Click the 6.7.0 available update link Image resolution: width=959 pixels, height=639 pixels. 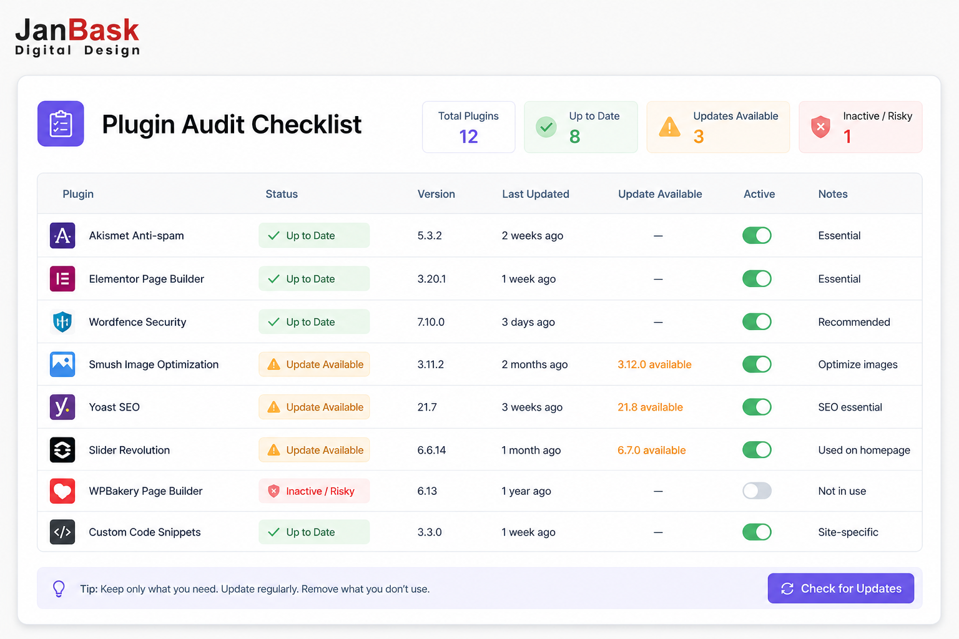click(651, 450)
